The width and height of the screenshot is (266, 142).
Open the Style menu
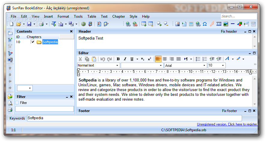tap(133, 16)
